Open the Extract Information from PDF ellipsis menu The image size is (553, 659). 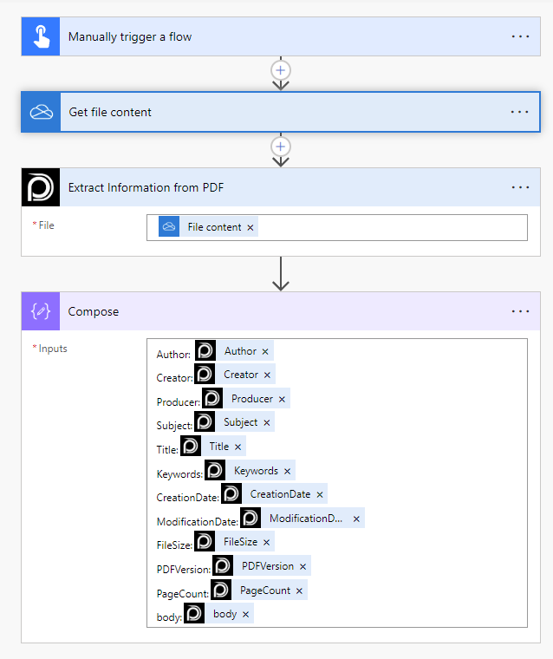click(520, 187)
